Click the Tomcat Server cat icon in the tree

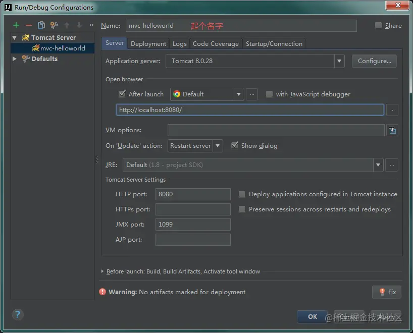click(x=26, y=38)
